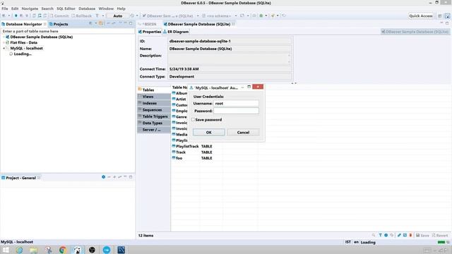Click Cancel in the MySQL auth dialog
Viewport: 452px width, 254px height.
[x=243, y=133]
